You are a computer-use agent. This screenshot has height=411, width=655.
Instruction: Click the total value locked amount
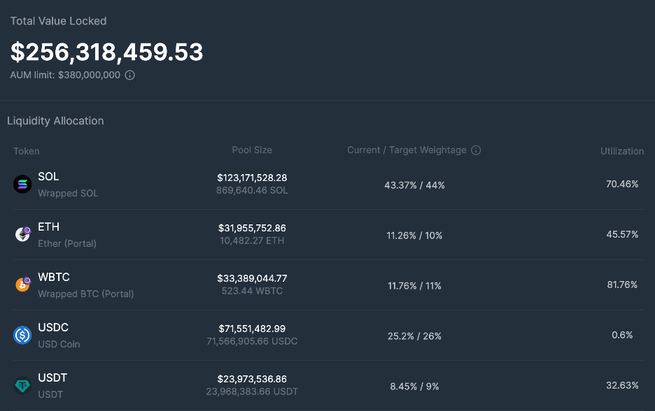[106, 52]
